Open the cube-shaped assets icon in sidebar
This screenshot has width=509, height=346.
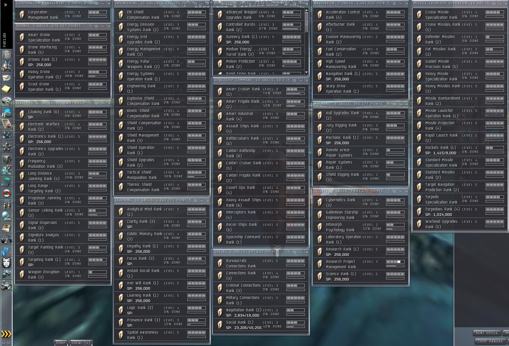[7, 159]
